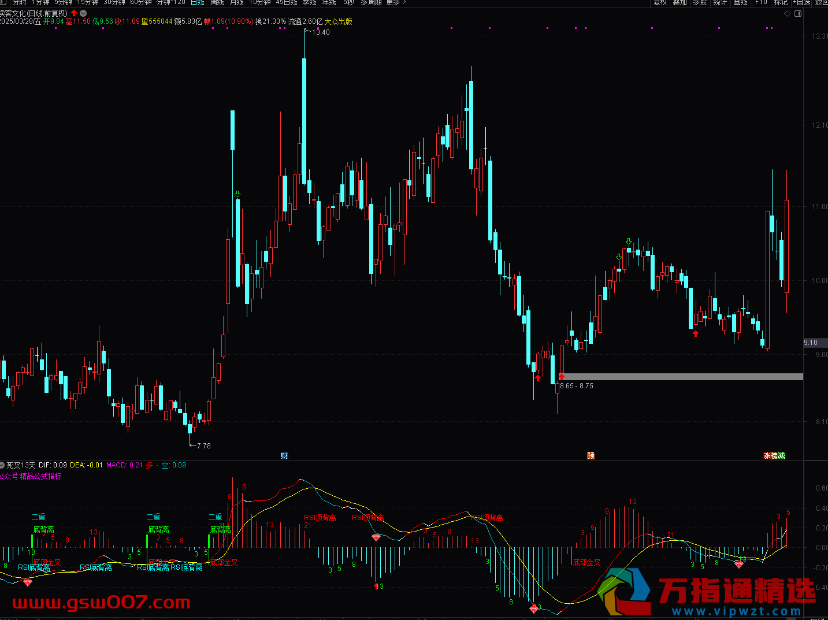The height and width of the screenshot is (620, 828).
Task: Toggle the side panel layout icon
Action: click(798, 13)
